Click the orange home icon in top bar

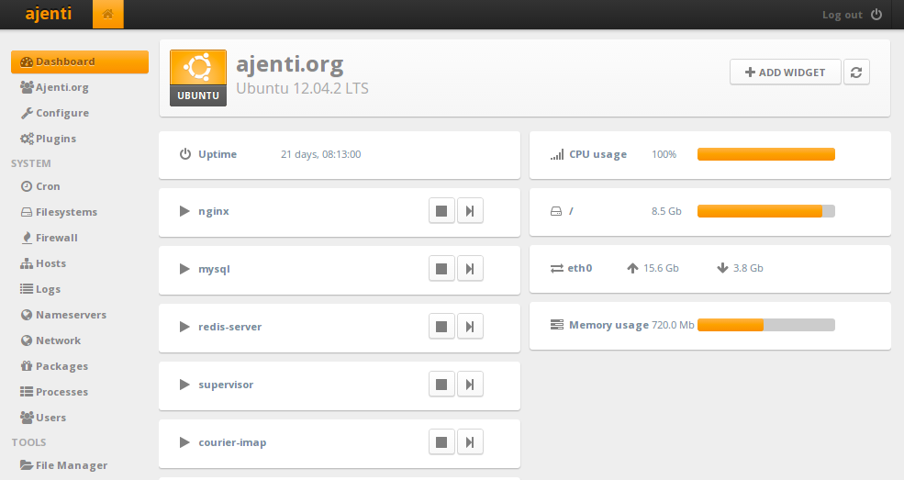point(107,15)
